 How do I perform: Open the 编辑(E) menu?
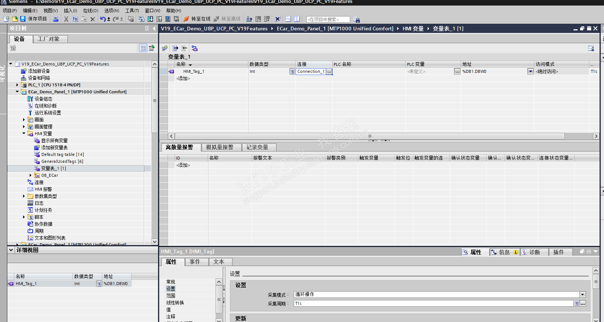point(30,11)
